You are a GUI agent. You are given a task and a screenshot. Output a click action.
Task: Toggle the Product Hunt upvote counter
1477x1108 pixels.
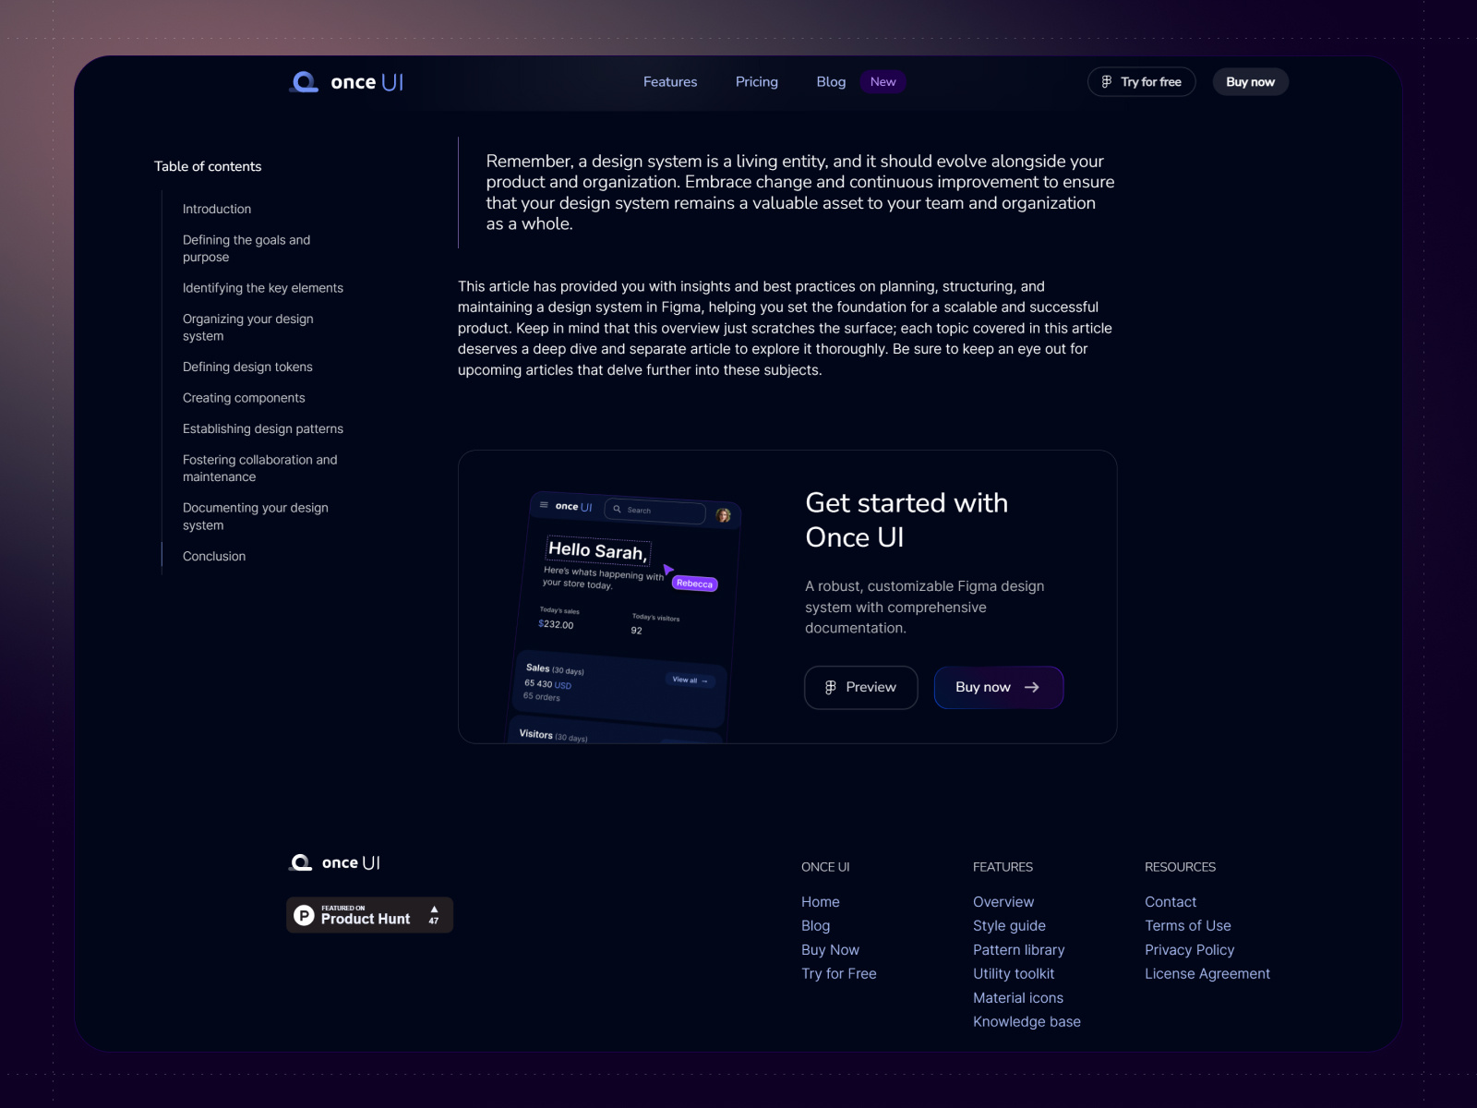pyautogui.click(x=433, y=914)
